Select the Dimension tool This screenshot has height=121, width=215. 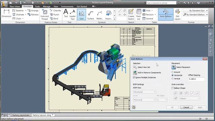(6, 13)
